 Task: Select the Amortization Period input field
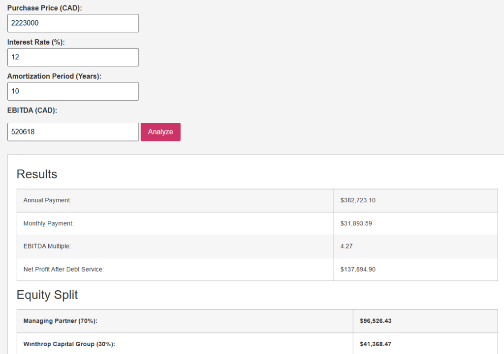click(73, 91)
